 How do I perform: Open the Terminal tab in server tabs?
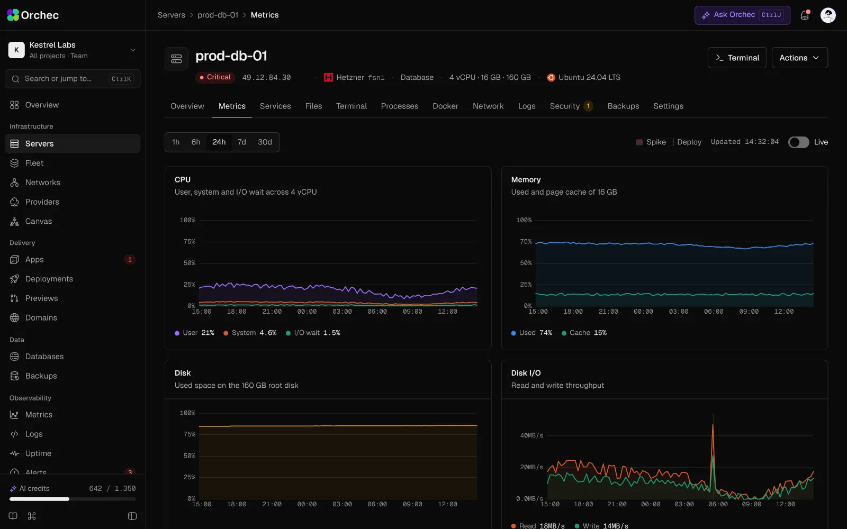352,106
